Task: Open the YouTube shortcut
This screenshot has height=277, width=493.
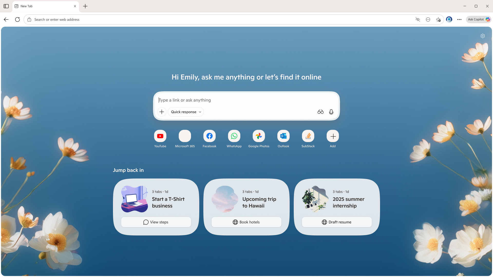Action: pyautogui.click(x=160, y=136)
